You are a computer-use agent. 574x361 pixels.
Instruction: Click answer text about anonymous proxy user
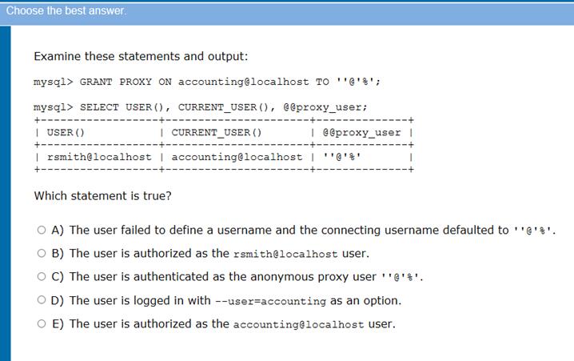coord(246,277)
